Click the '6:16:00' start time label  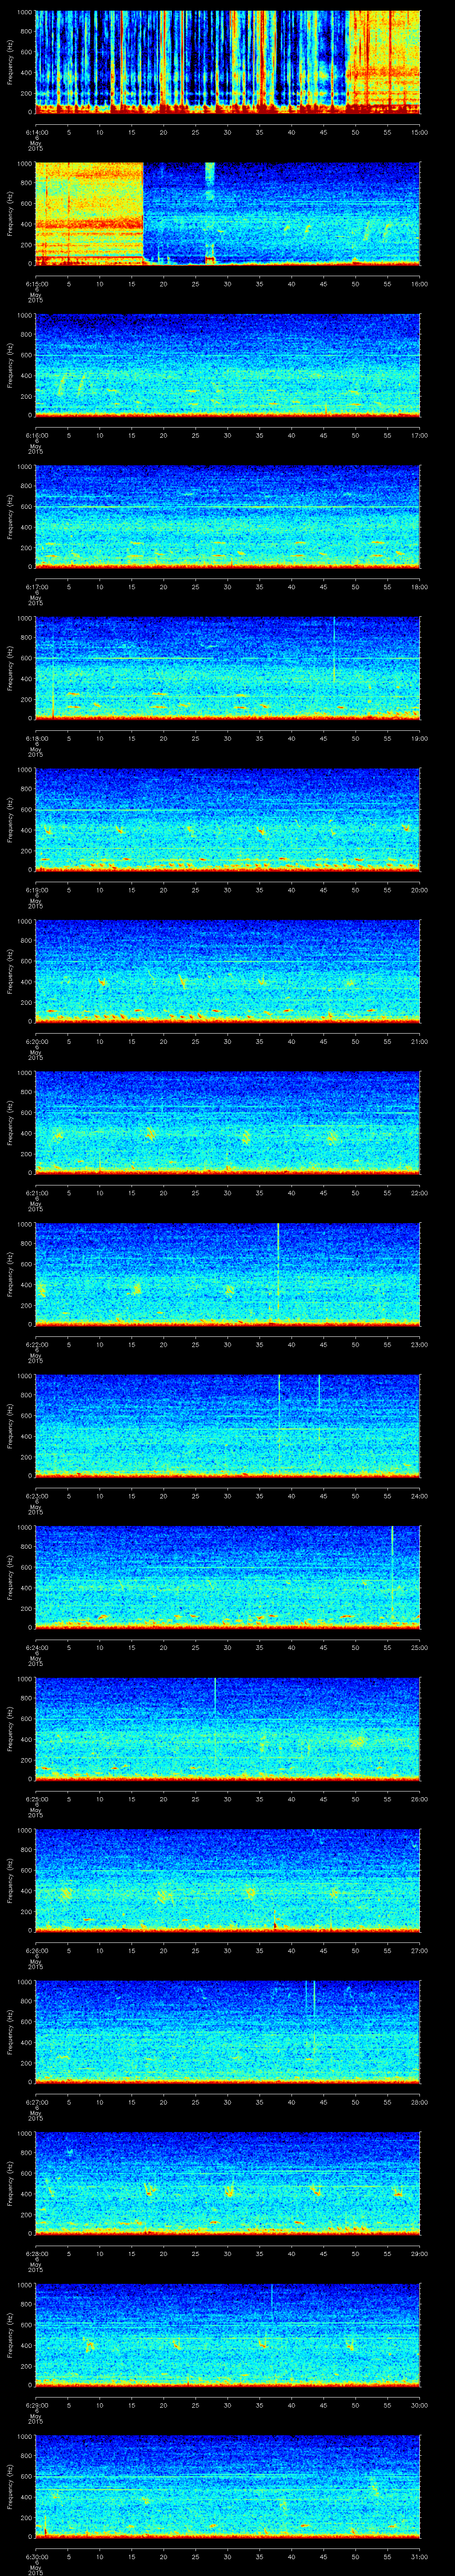click(36, 435)
